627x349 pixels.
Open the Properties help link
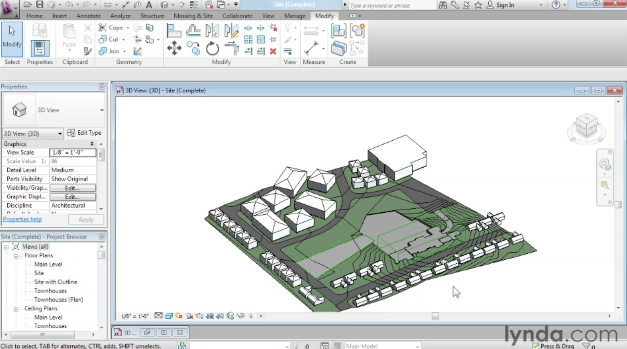(x=22, y=219)
